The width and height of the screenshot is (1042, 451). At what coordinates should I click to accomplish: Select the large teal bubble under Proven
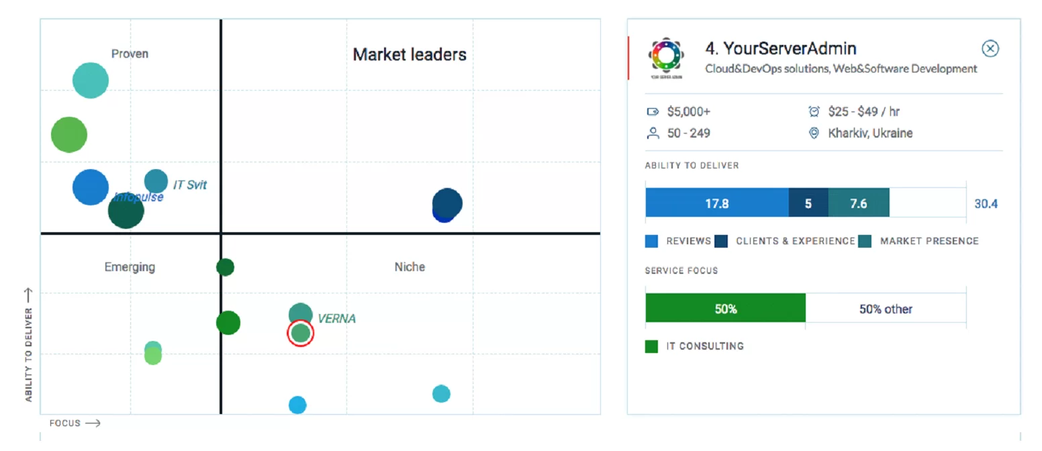coord(91,81)
